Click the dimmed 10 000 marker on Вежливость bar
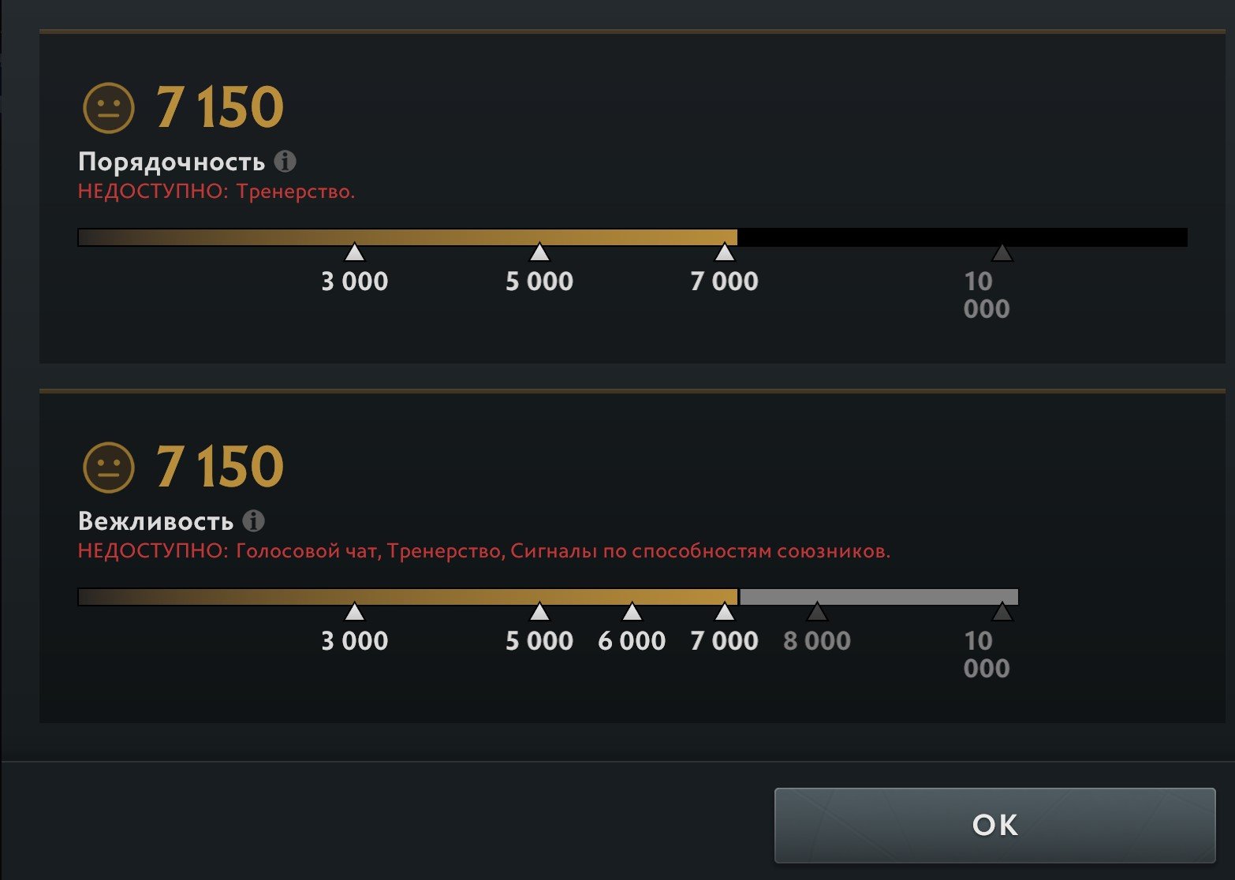This screenshot has width=1235, height=880. [x=1002, y=612]
